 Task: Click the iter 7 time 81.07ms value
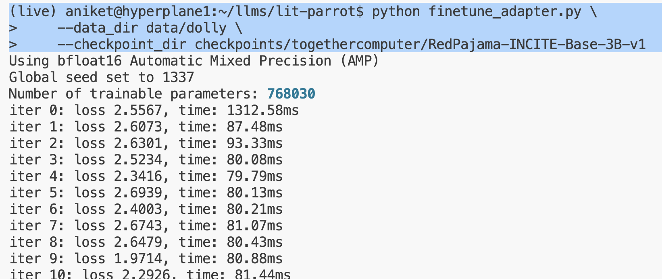[x=255, y=226]
